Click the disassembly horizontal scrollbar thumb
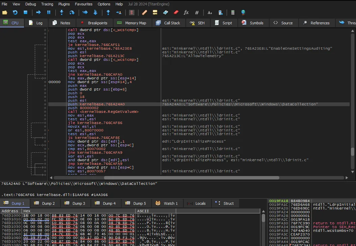This screenshot has height=246, width=356. tap(192, 178)
